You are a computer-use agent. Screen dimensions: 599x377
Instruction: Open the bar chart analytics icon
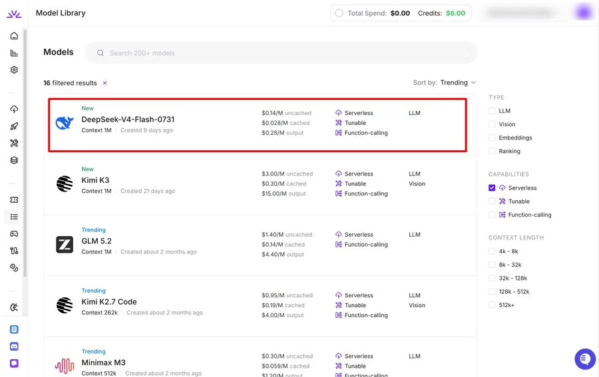pyautogui.click(x=14, y=53)
